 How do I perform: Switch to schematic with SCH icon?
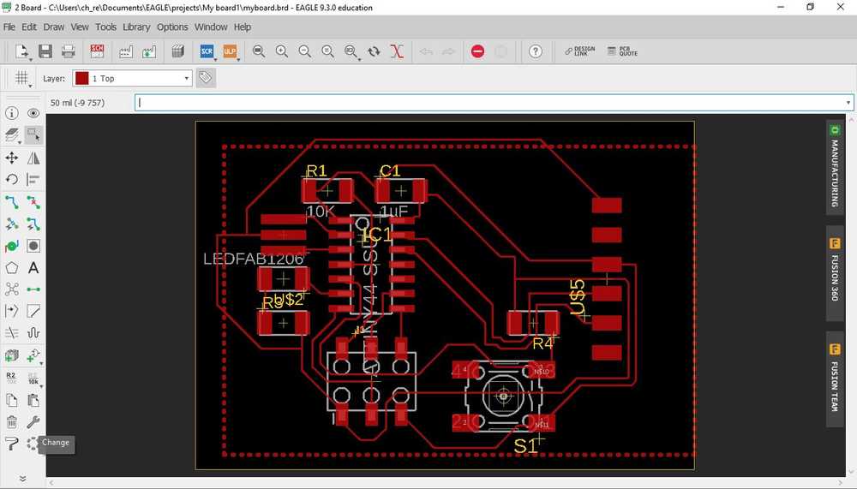pos(98,51)
